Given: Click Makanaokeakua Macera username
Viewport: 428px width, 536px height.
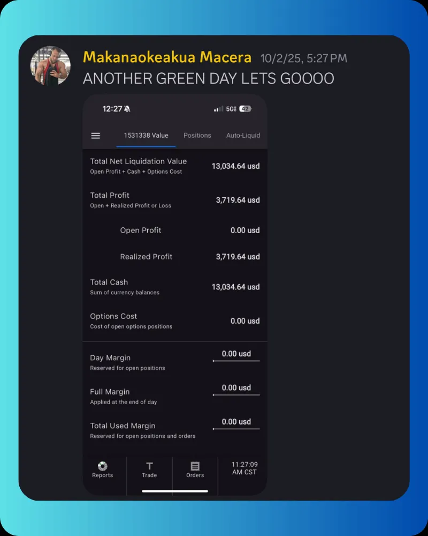Looking at the screenshot, I should coord(167,57).
